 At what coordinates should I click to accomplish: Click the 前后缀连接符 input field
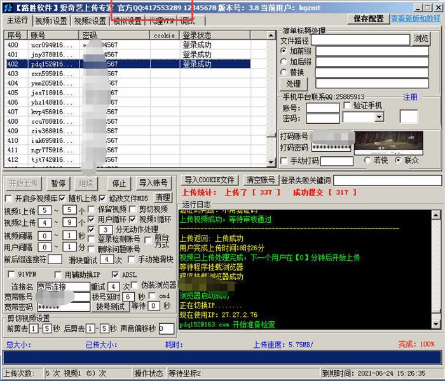55,259
